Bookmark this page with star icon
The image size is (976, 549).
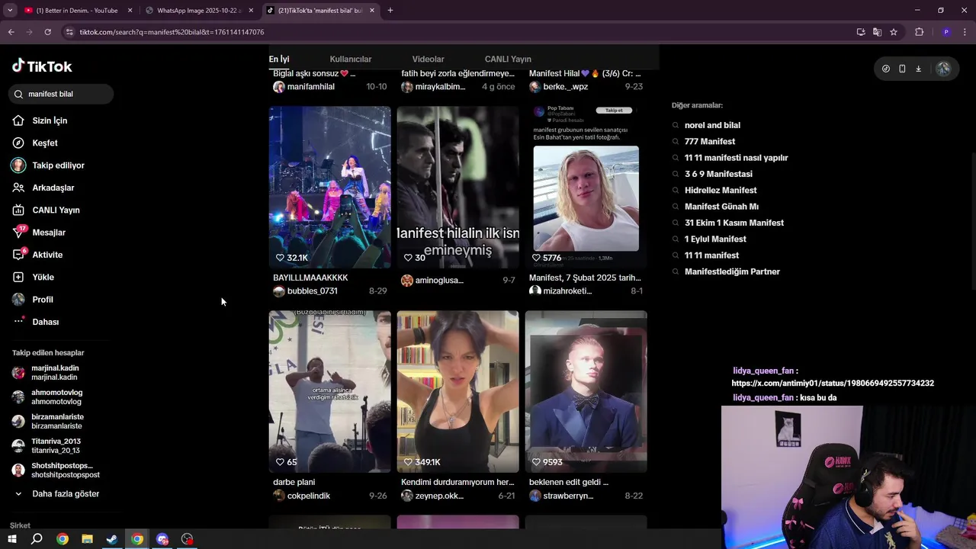894,32
